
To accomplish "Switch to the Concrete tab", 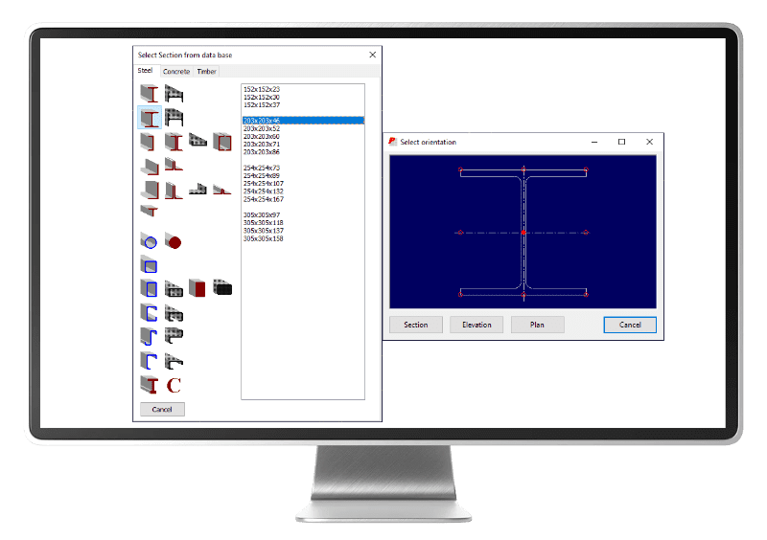I will pyautogui.click(x=176, y=71).
